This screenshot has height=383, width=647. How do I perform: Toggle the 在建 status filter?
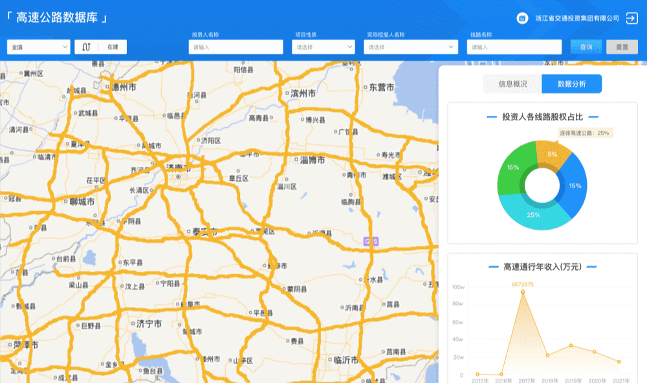coord(113,47)
